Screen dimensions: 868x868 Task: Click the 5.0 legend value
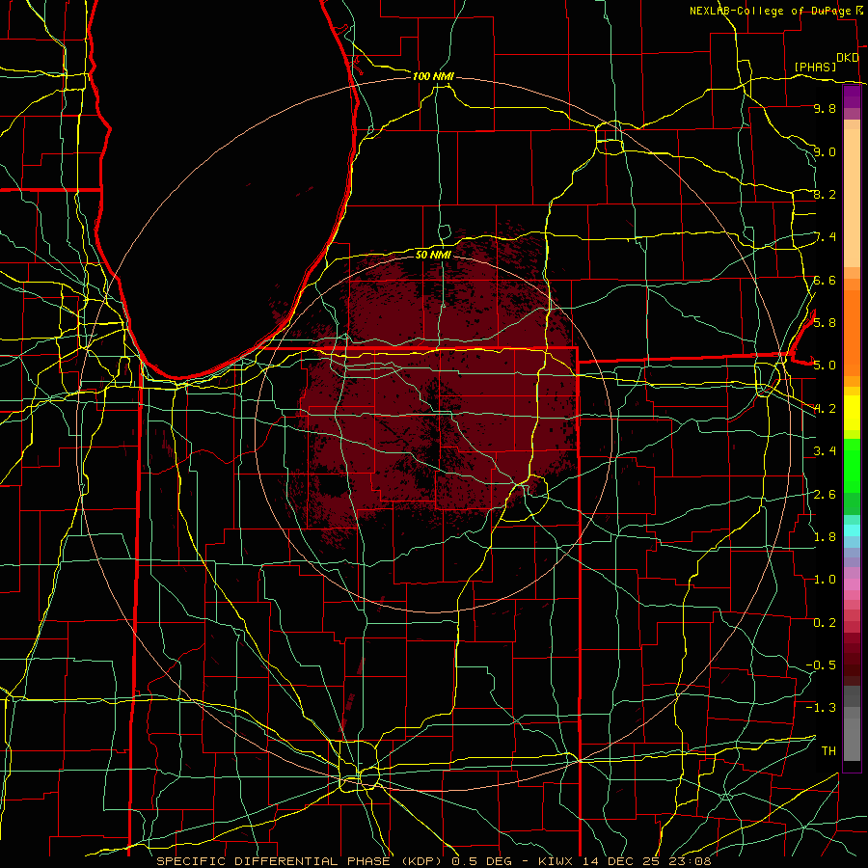tap(825, 366)
